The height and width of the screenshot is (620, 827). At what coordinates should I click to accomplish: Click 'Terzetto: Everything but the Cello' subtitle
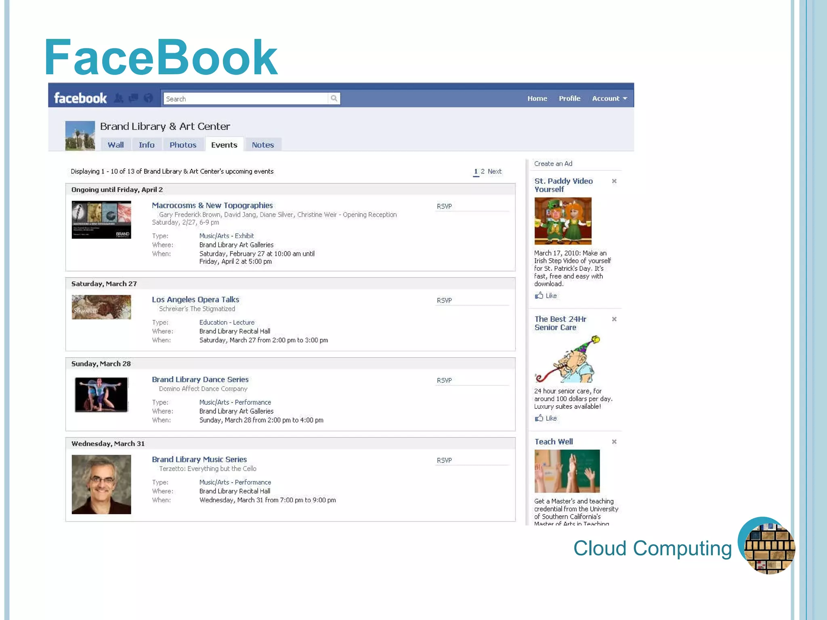click(x=208, y=469)
